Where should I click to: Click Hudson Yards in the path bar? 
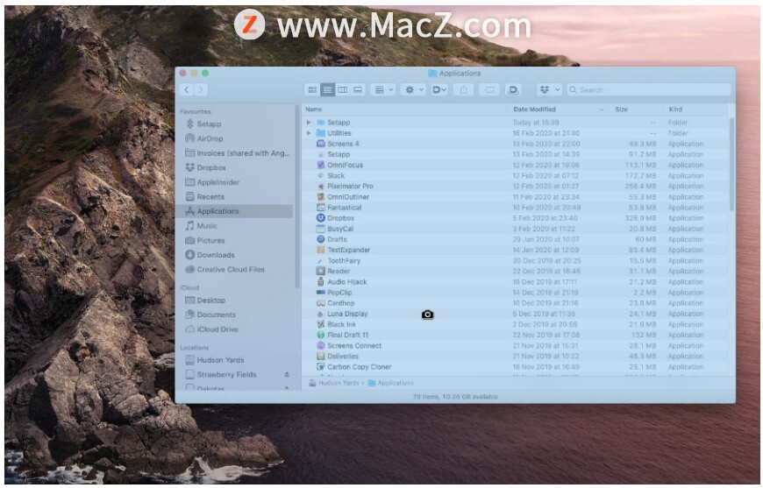[334, 383]
